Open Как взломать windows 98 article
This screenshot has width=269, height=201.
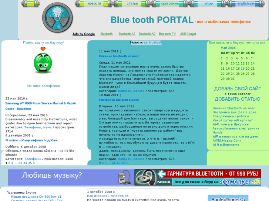(x=108, y=196)
